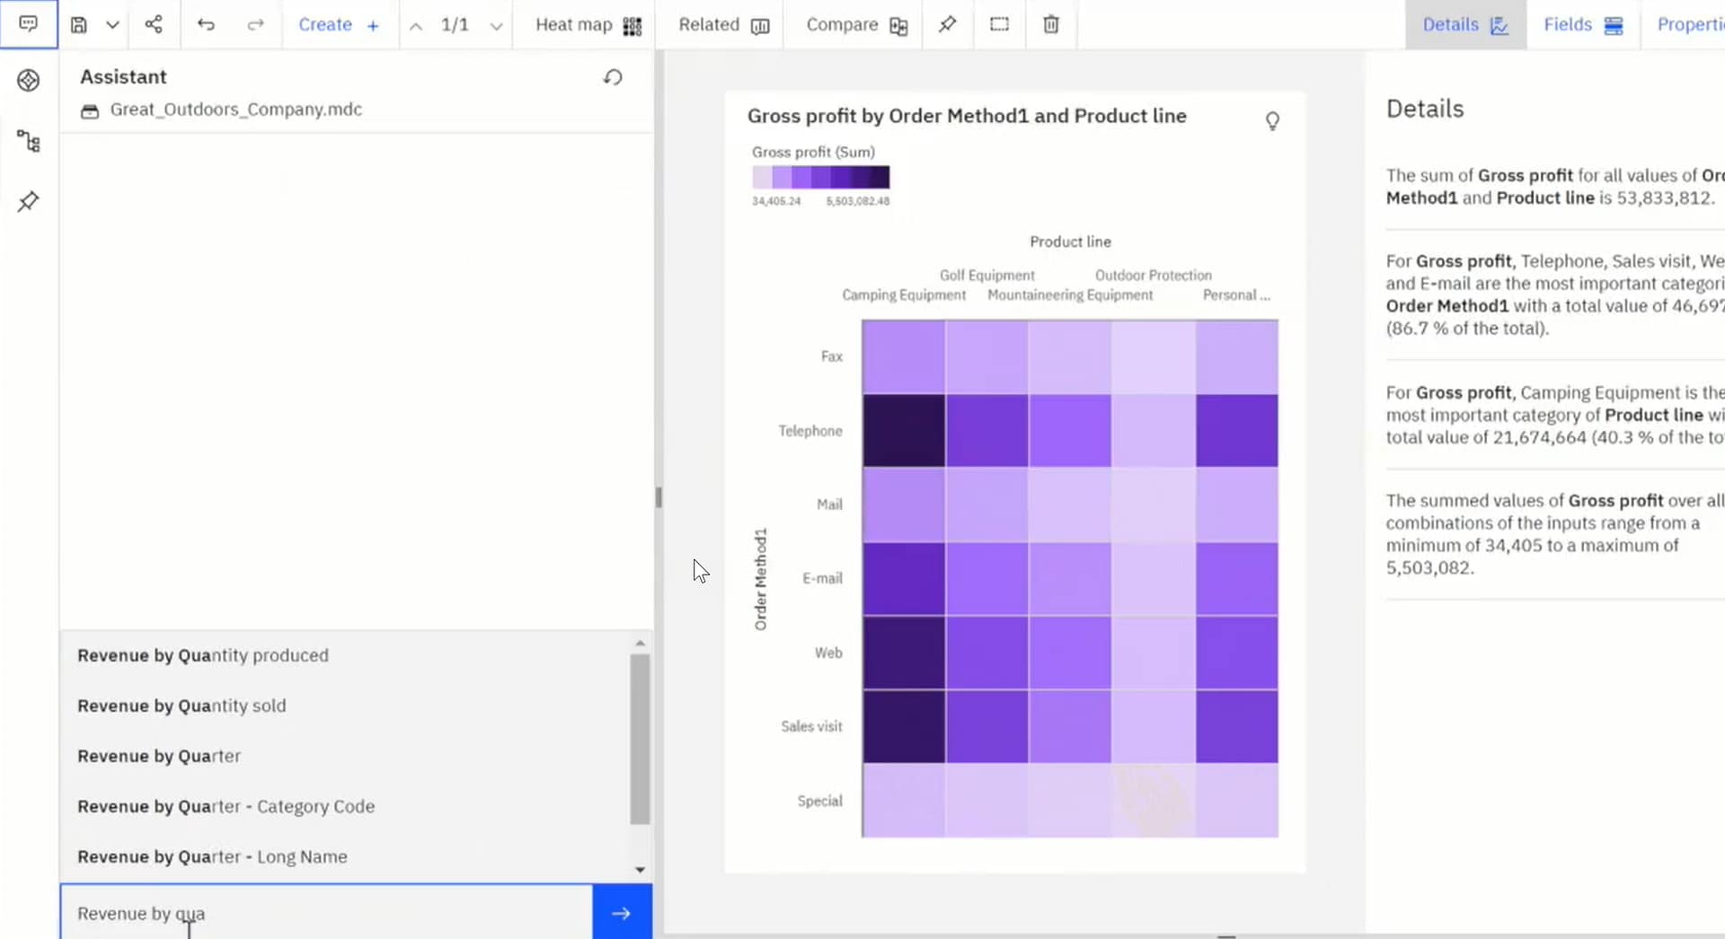Screen dimensions: 1725x939
Task: Click the redo arrow
Action: pos(255,25)
